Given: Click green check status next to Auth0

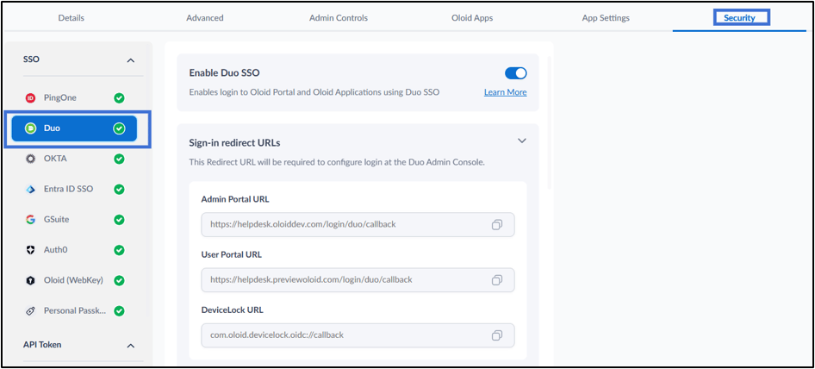Looking at the screenshot, I should (119, 250).
